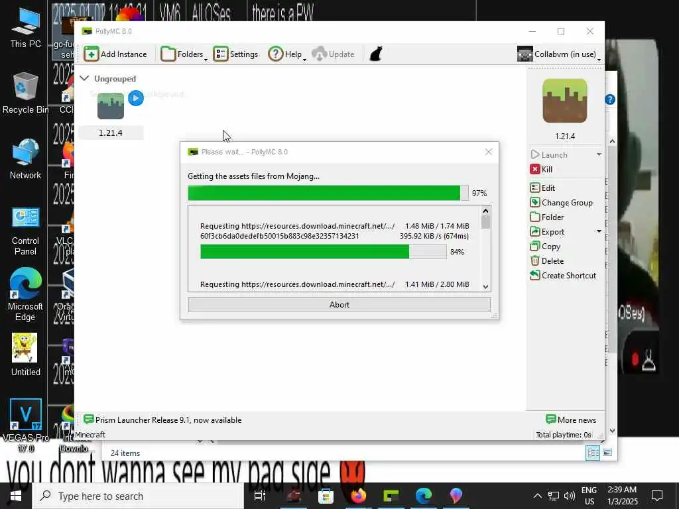Screen dimensions: 679x509
Task: Switch the background file explorer to details view
Action: click(592, 453)
